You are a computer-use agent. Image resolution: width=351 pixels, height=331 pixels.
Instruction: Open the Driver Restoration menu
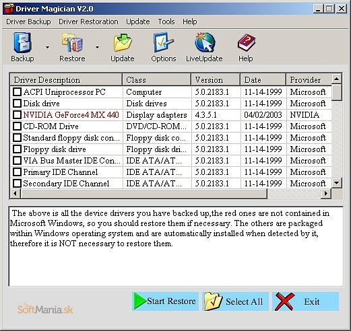tap(88, 22)
